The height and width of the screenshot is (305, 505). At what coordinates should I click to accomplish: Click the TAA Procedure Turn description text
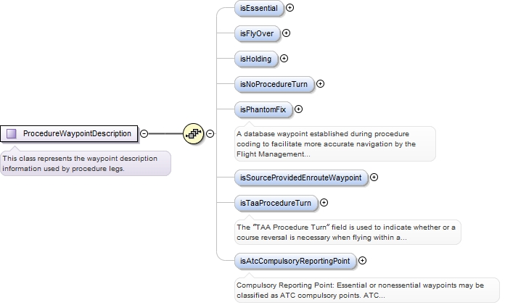(347, 232)
